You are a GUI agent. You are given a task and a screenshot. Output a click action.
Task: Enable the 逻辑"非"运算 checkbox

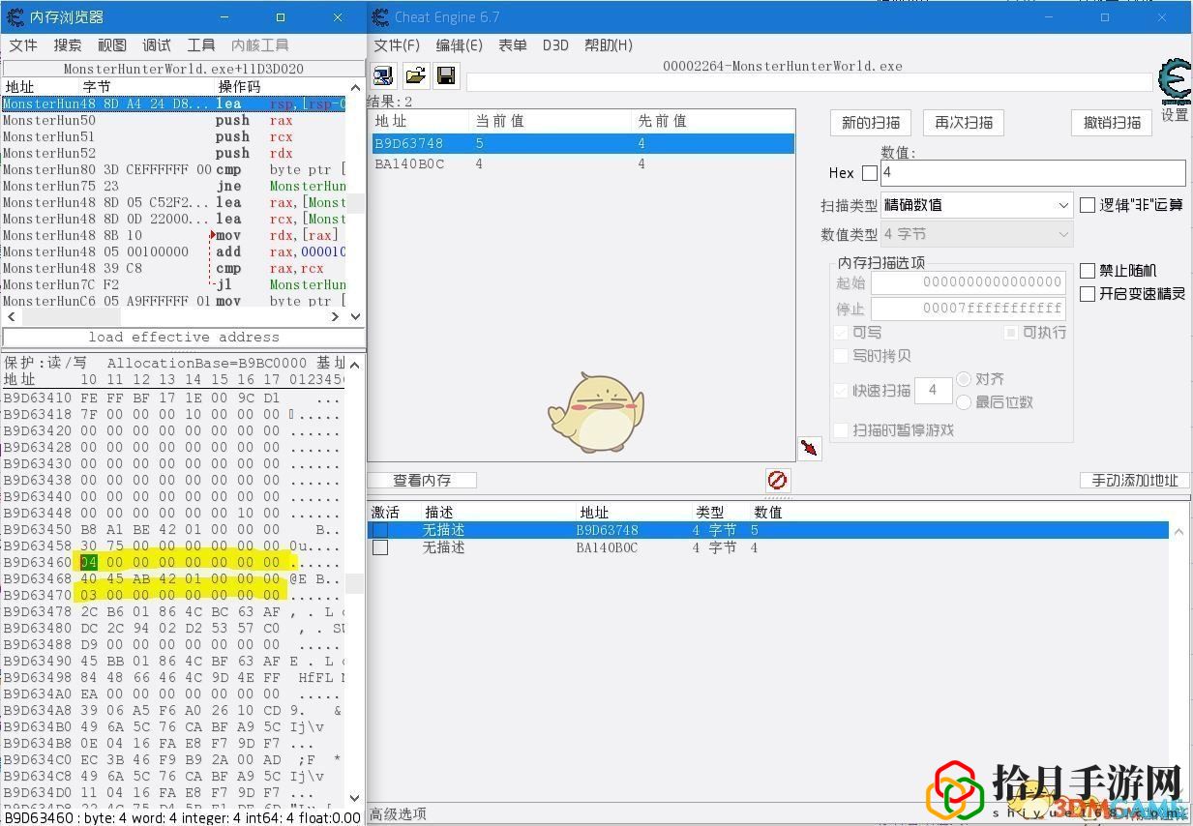tap(1088, 205)
